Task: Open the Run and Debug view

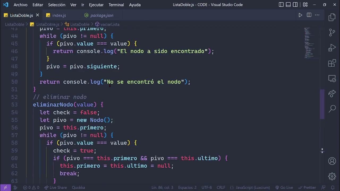Action: click(332, 48)
